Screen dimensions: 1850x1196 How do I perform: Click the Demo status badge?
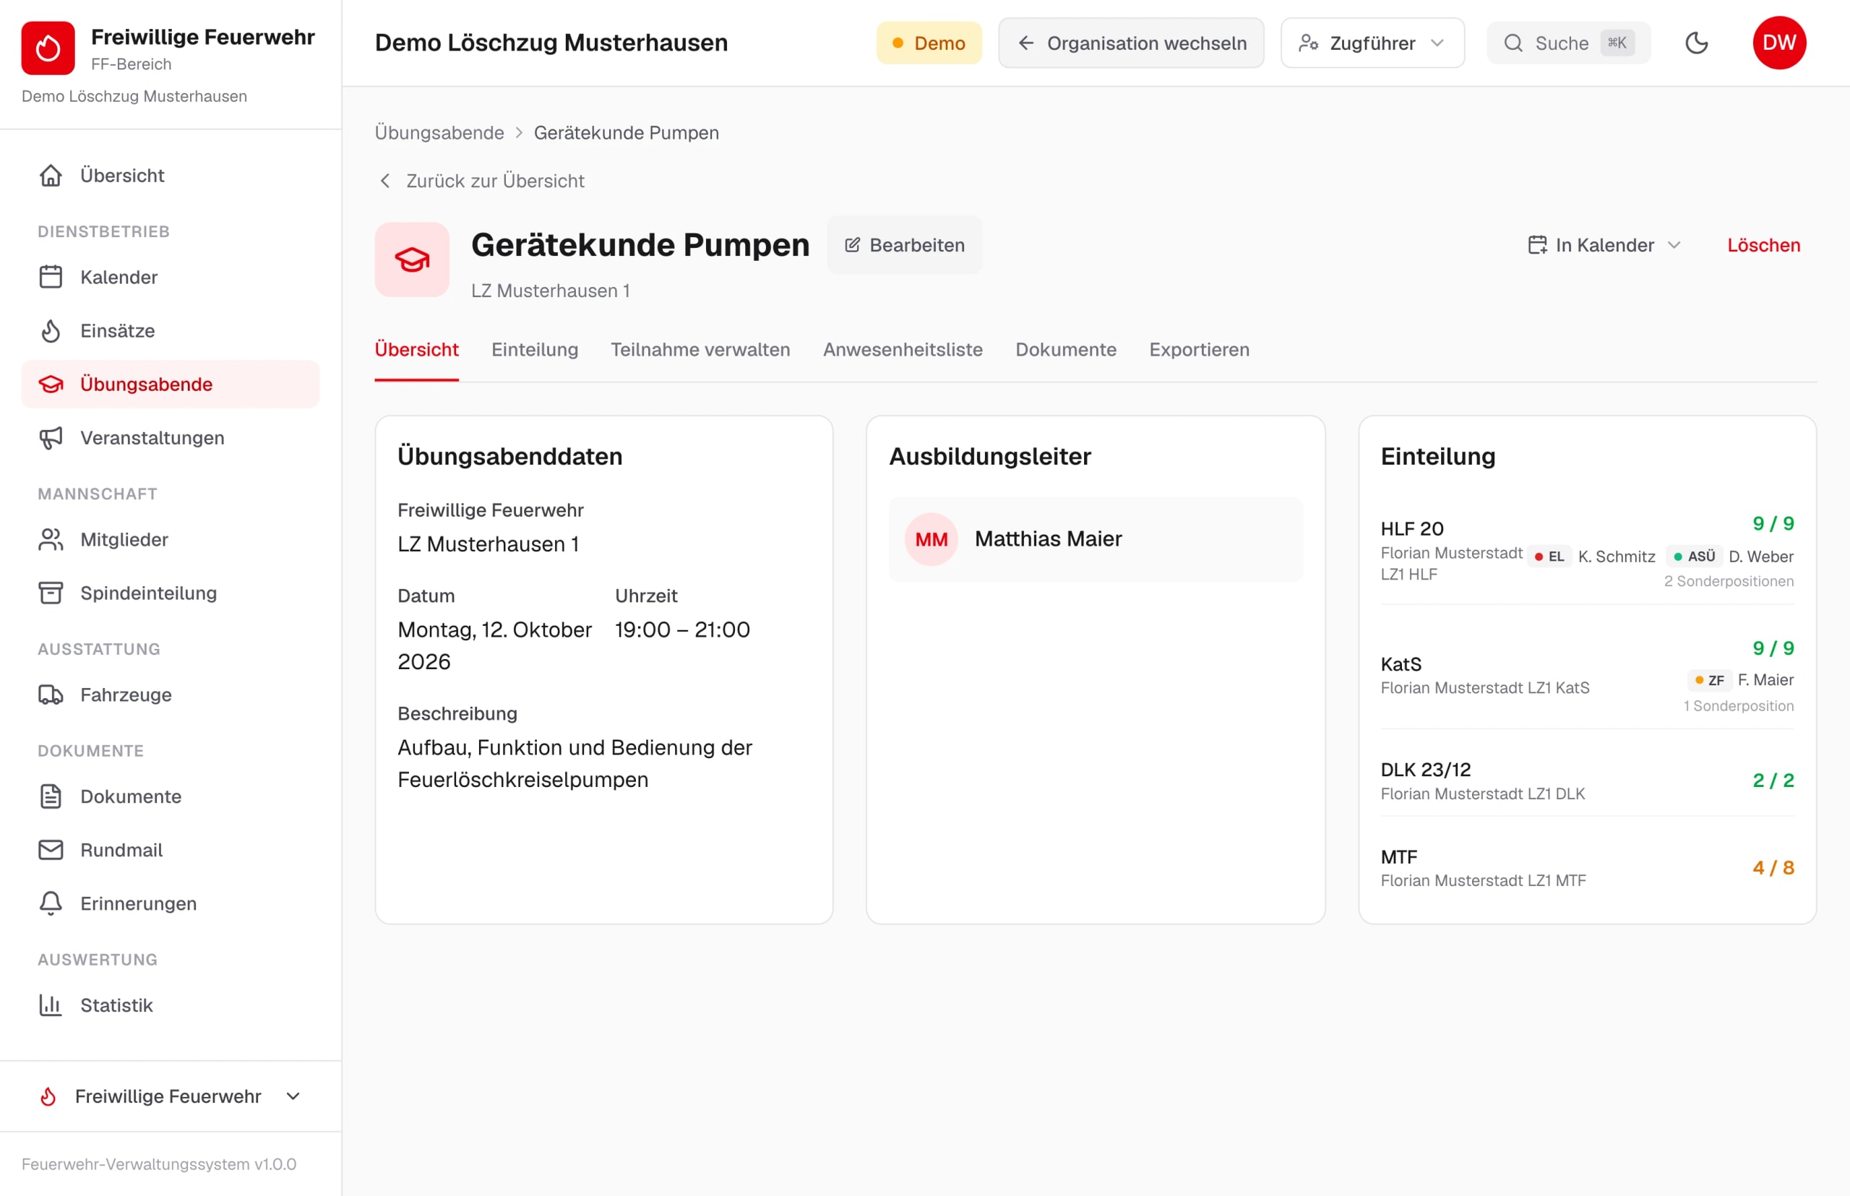929,43
